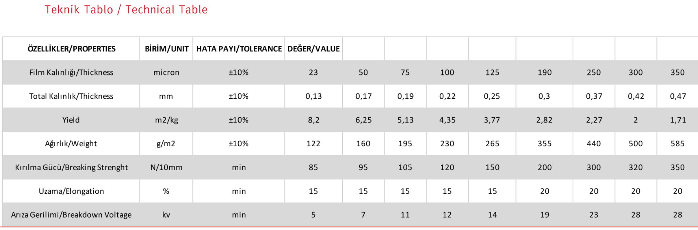Click the 8,2 yield value cell
Screen dimensions: 698x230
pos(313,120)
